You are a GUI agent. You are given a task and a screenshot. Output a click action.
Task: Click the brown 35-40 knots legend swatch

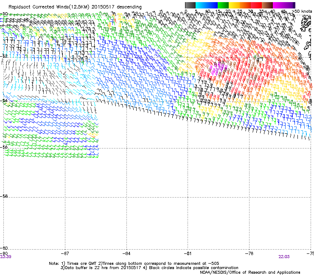(x=267, y=5)
